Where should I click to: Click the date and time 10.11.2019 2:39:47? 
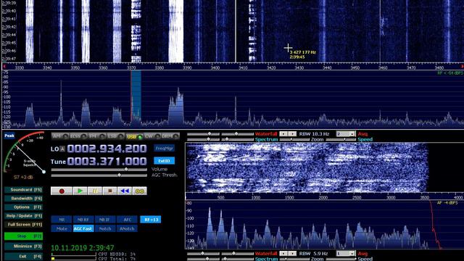82,248
